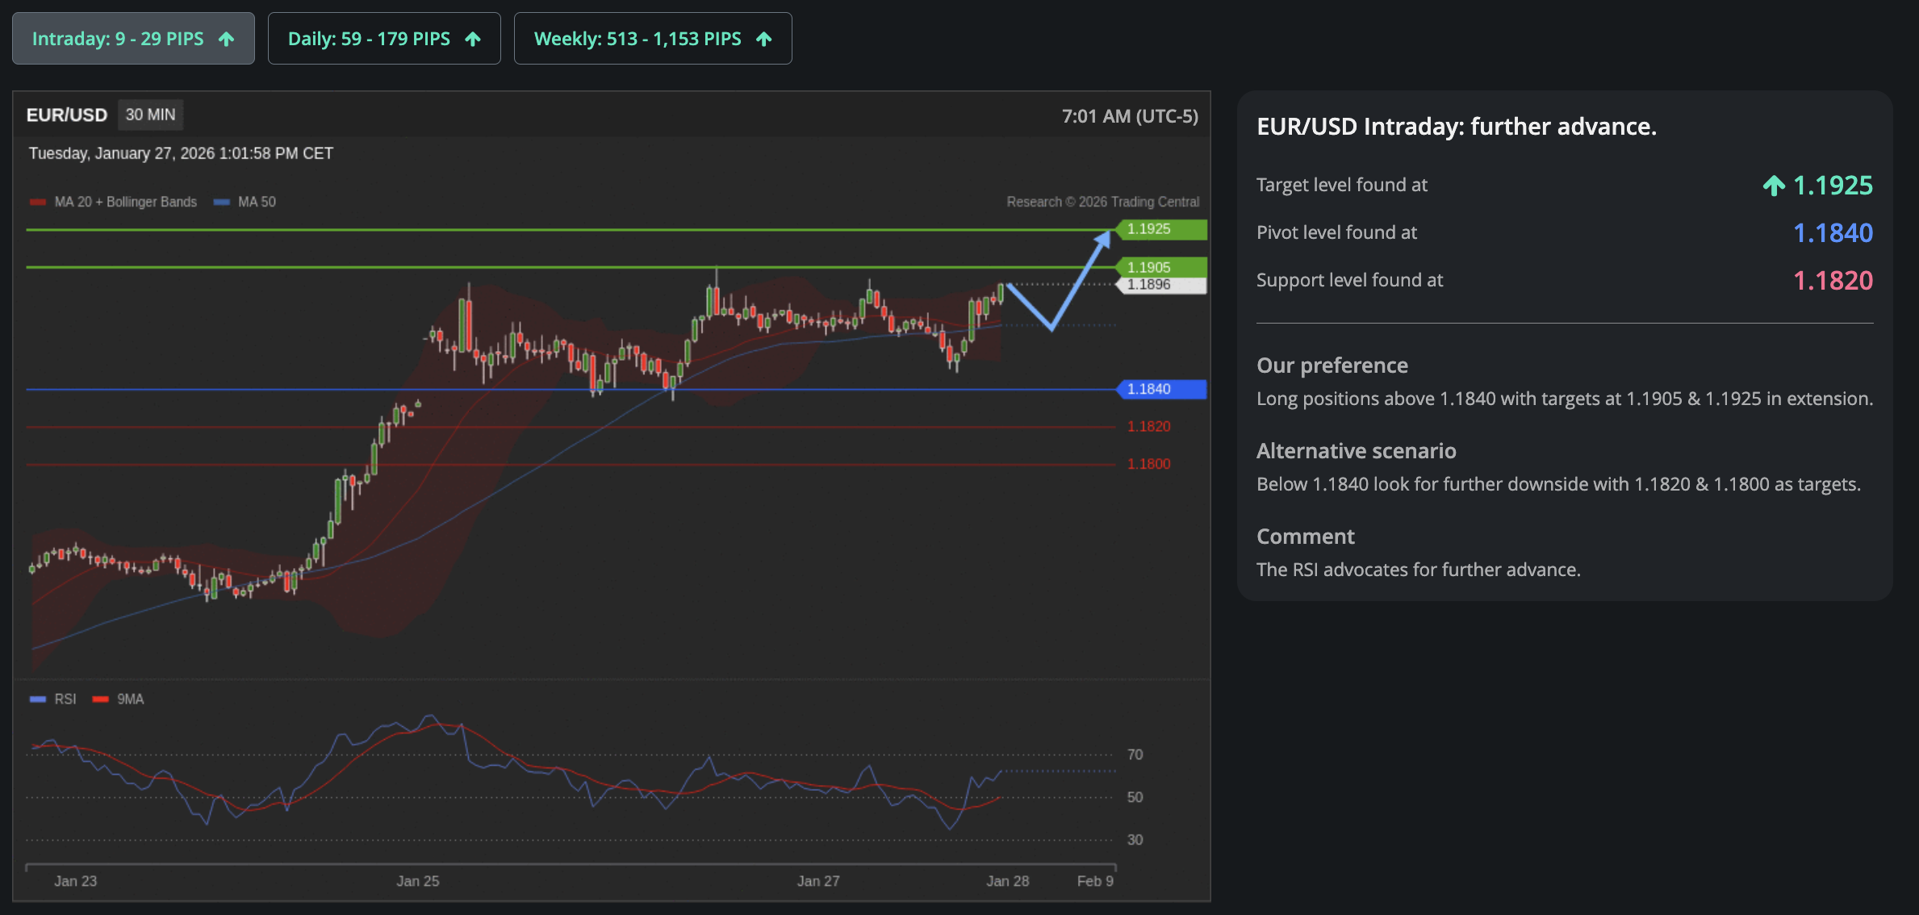1919x915 pixels.
Task: Click the pivot level value 1.1840
Action: pyautogui.click(x=1832, y=233)
